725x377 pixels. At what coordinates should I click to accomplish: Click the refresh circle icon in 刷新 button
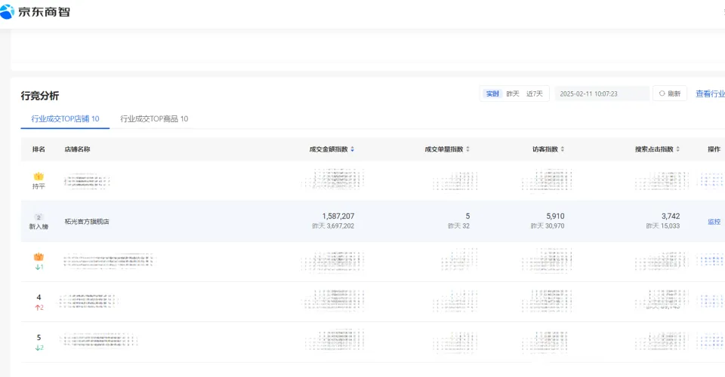[662, 93]
